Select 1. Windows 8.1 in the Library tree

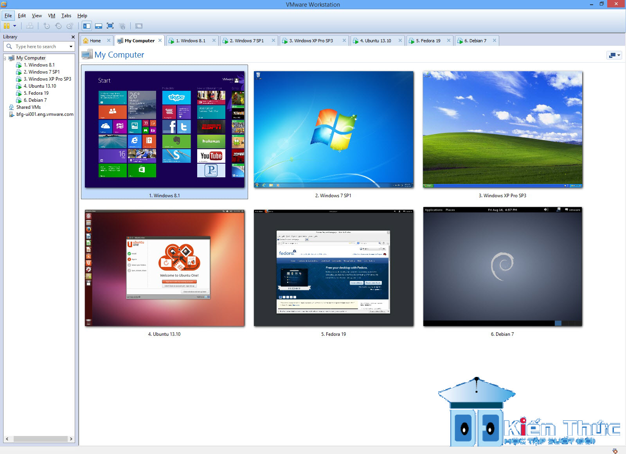[39, 65]
